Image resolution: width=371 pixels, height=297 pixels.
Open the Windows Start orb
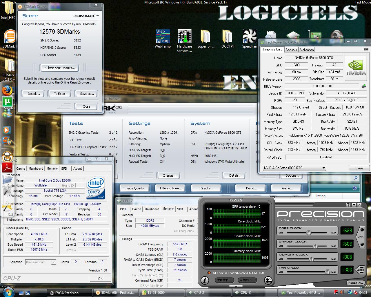tap(9, 292)
